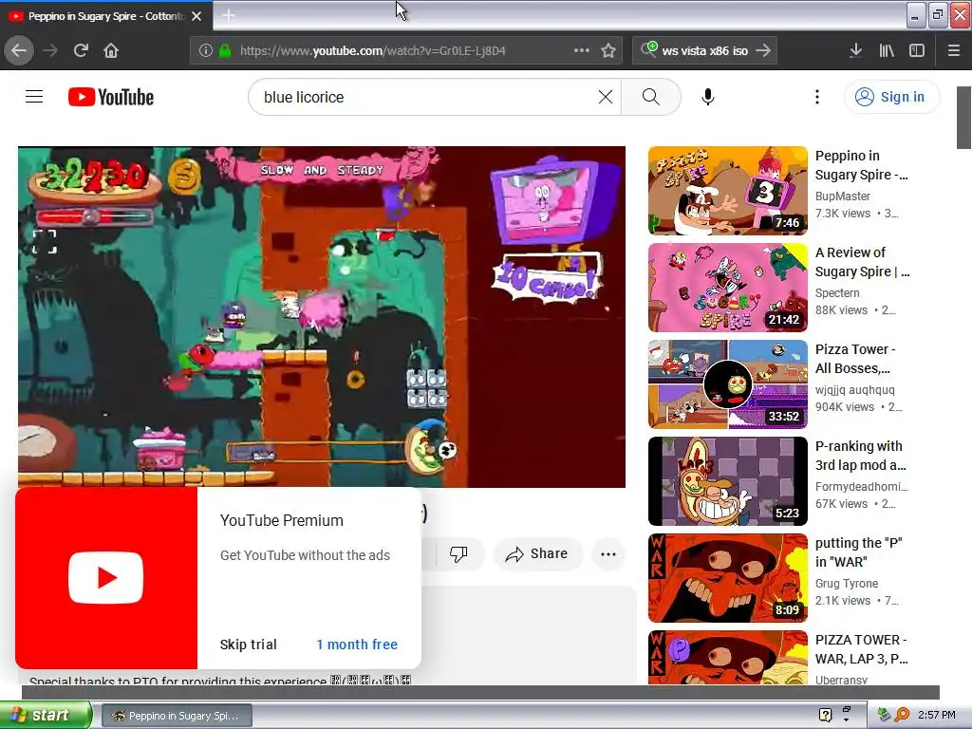Image resolution: width=972 pixels, height=729 pixels.
Task: Click the green padlock security icon
Action: click(x=225, y=50)
